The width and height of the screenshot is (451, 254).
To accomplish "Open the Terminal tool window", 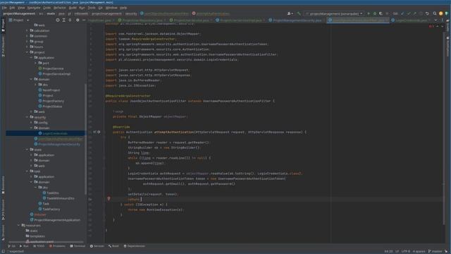I will (x=78, y=246).
